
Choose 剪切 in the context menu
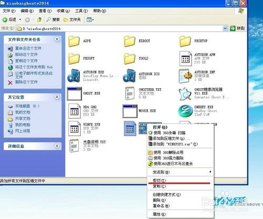pos(159,181)
